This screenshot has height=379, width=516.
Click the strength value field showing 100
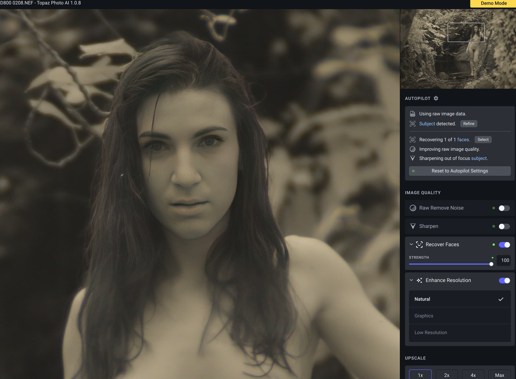tap(505, 260)
